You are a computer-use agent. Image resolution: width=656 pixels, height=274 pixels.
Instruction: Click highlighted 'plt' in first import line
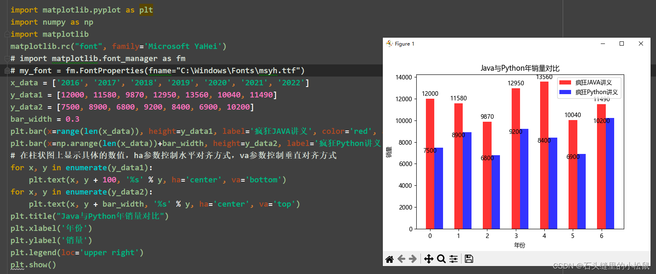click(x=146, y=10)
